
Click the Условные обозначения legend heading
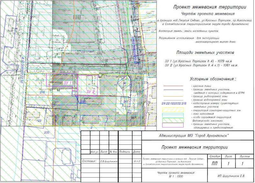pyautogui.click(x=213, y=79)
